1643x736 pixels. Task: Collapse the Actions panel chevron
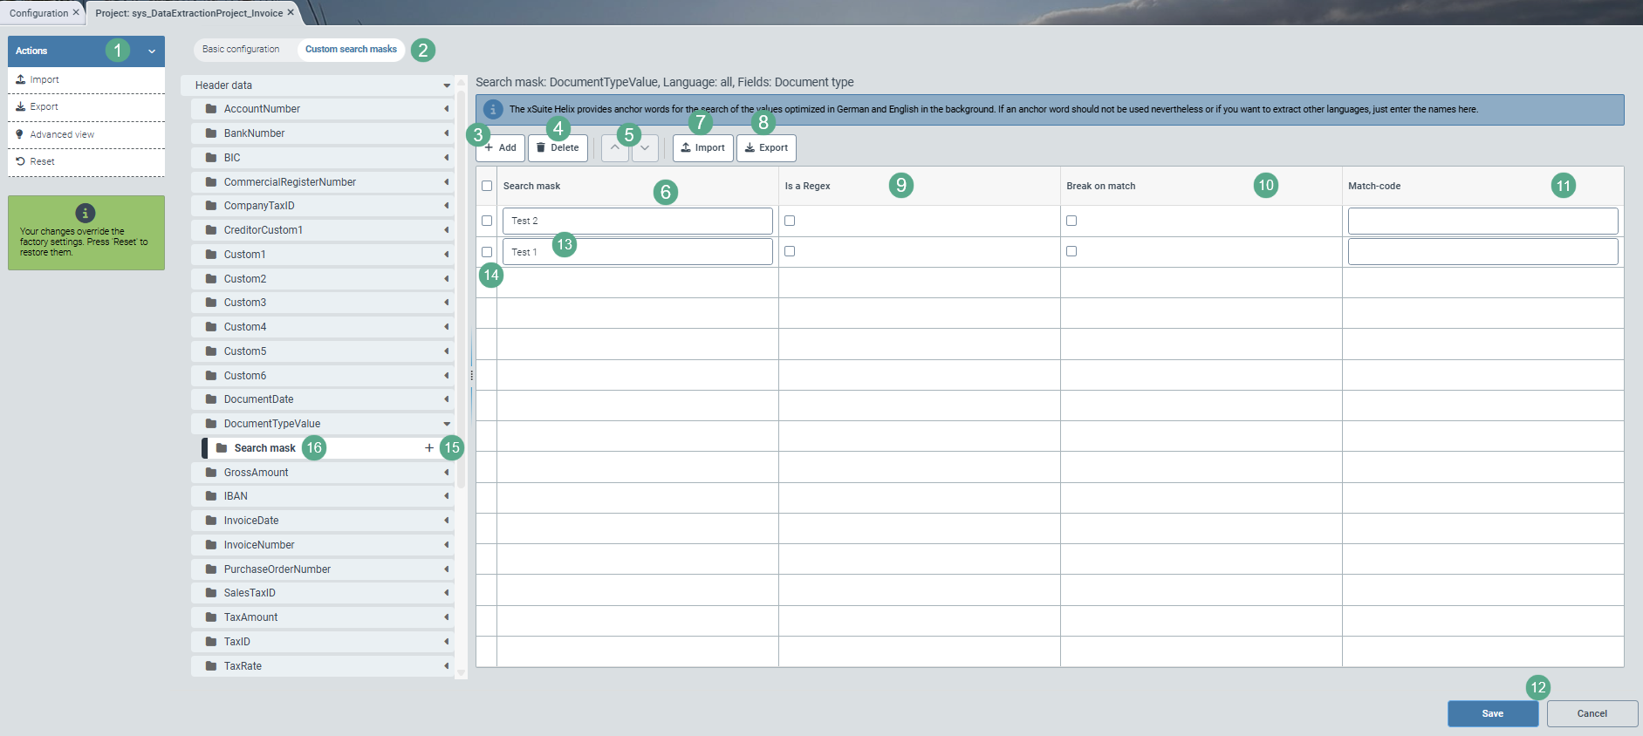tap(152, 51)
